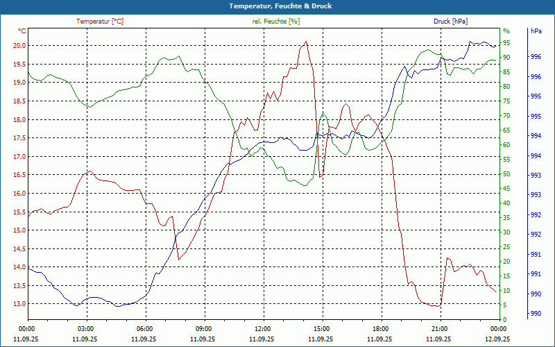Click the 21:00 time axis label
This screenshot has height=347, width=555.
[441, 329]
